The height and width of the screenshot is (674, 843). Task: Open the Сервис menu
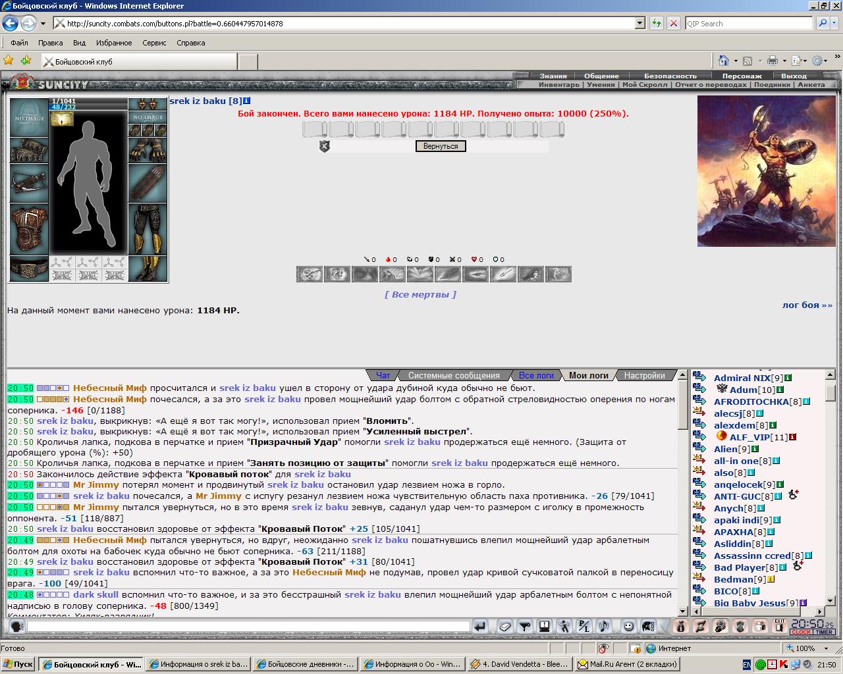[x=154, y=43]
